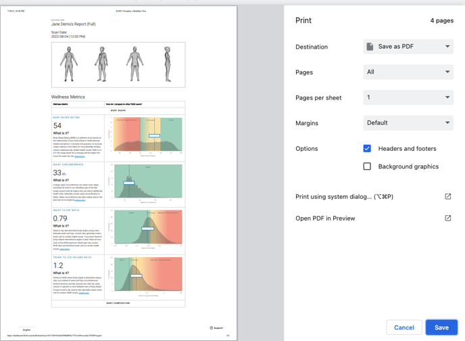Uncheck the Headers and footers checkbox

[367, 148]
